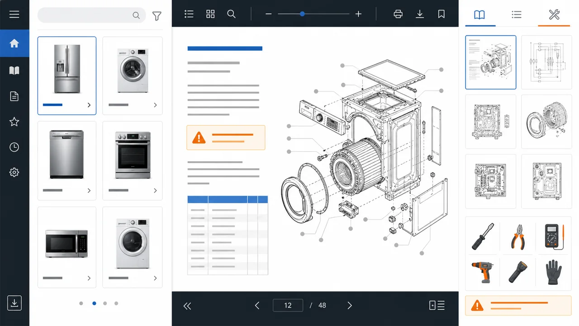Switch viewer to grid view in the toolbar
Image resolution: width=579 pixels, height=326 pixels.
point(210,14)
